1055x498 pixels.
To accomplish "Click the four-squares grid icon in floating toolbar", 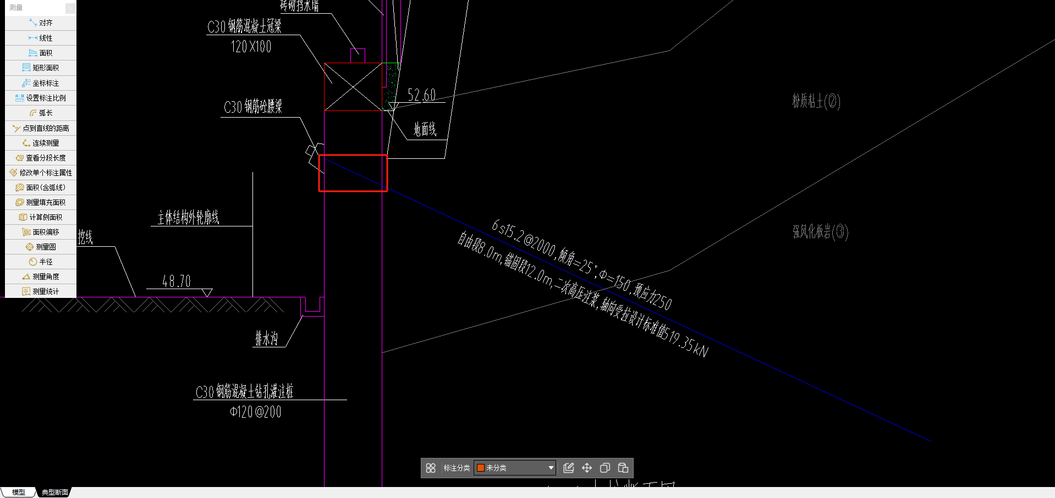I will pos(431,468).
